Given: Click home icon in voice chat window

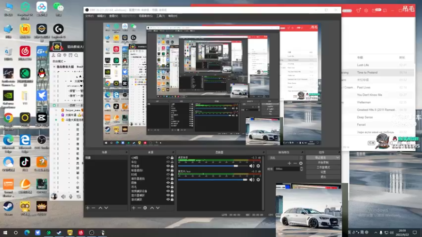Looking at the screenshot, I should [57, 47].
